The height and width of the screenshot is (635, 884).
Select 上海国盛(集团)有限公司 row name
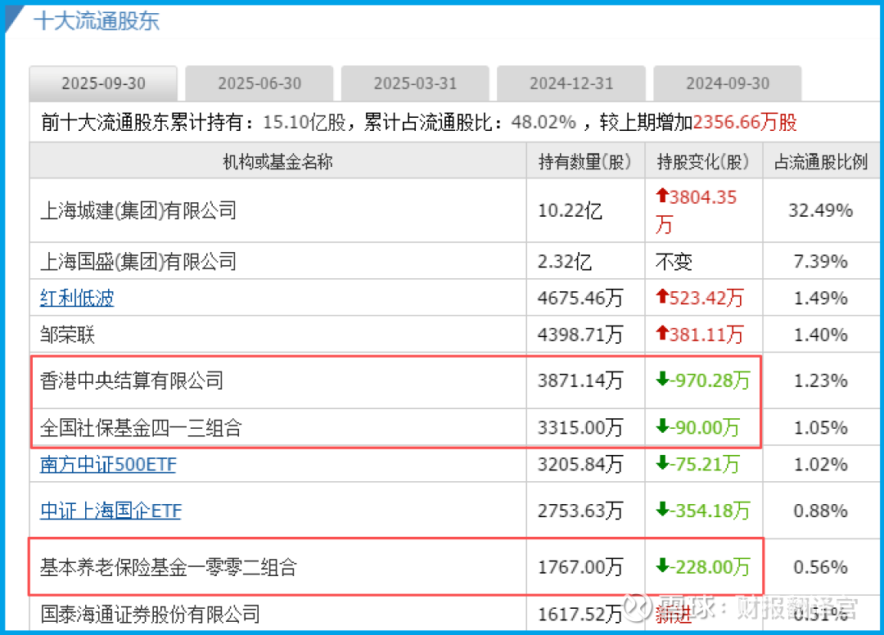click(x=138, y=261)
